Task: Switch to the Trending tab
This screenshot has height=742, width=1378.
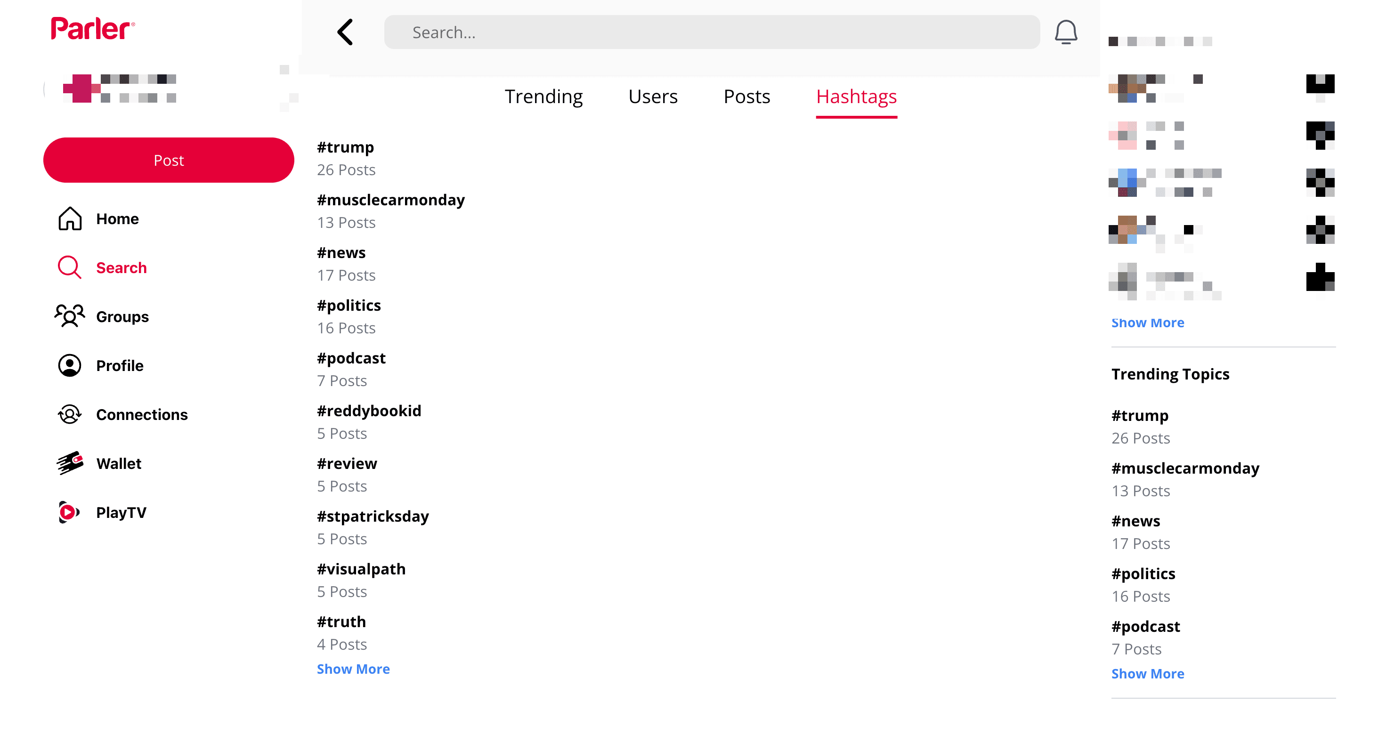Action: [543, 97]
